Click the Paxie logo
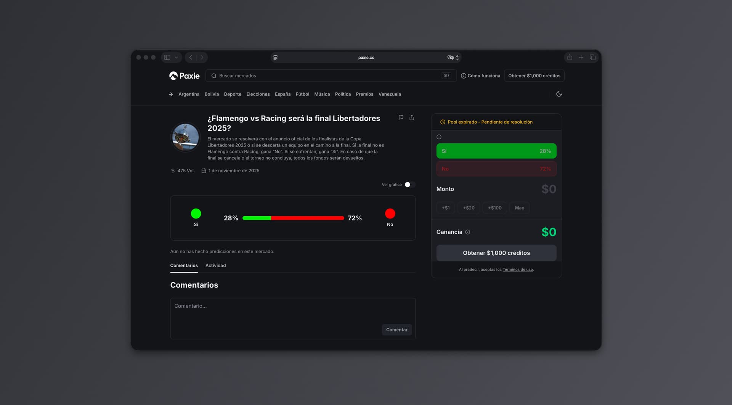This screenshot has width=732, height=405. click(185, 76)
